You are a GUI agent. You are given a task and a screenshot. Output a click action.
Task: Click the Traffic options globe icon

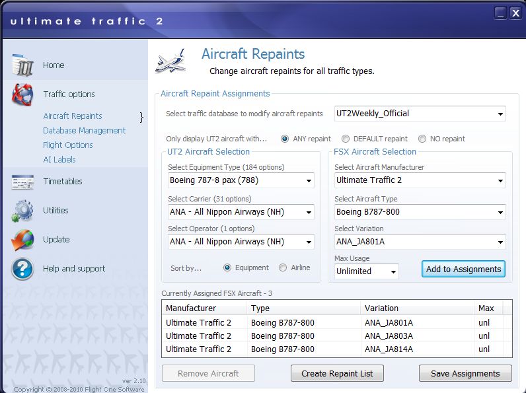[x=23, y=94]
